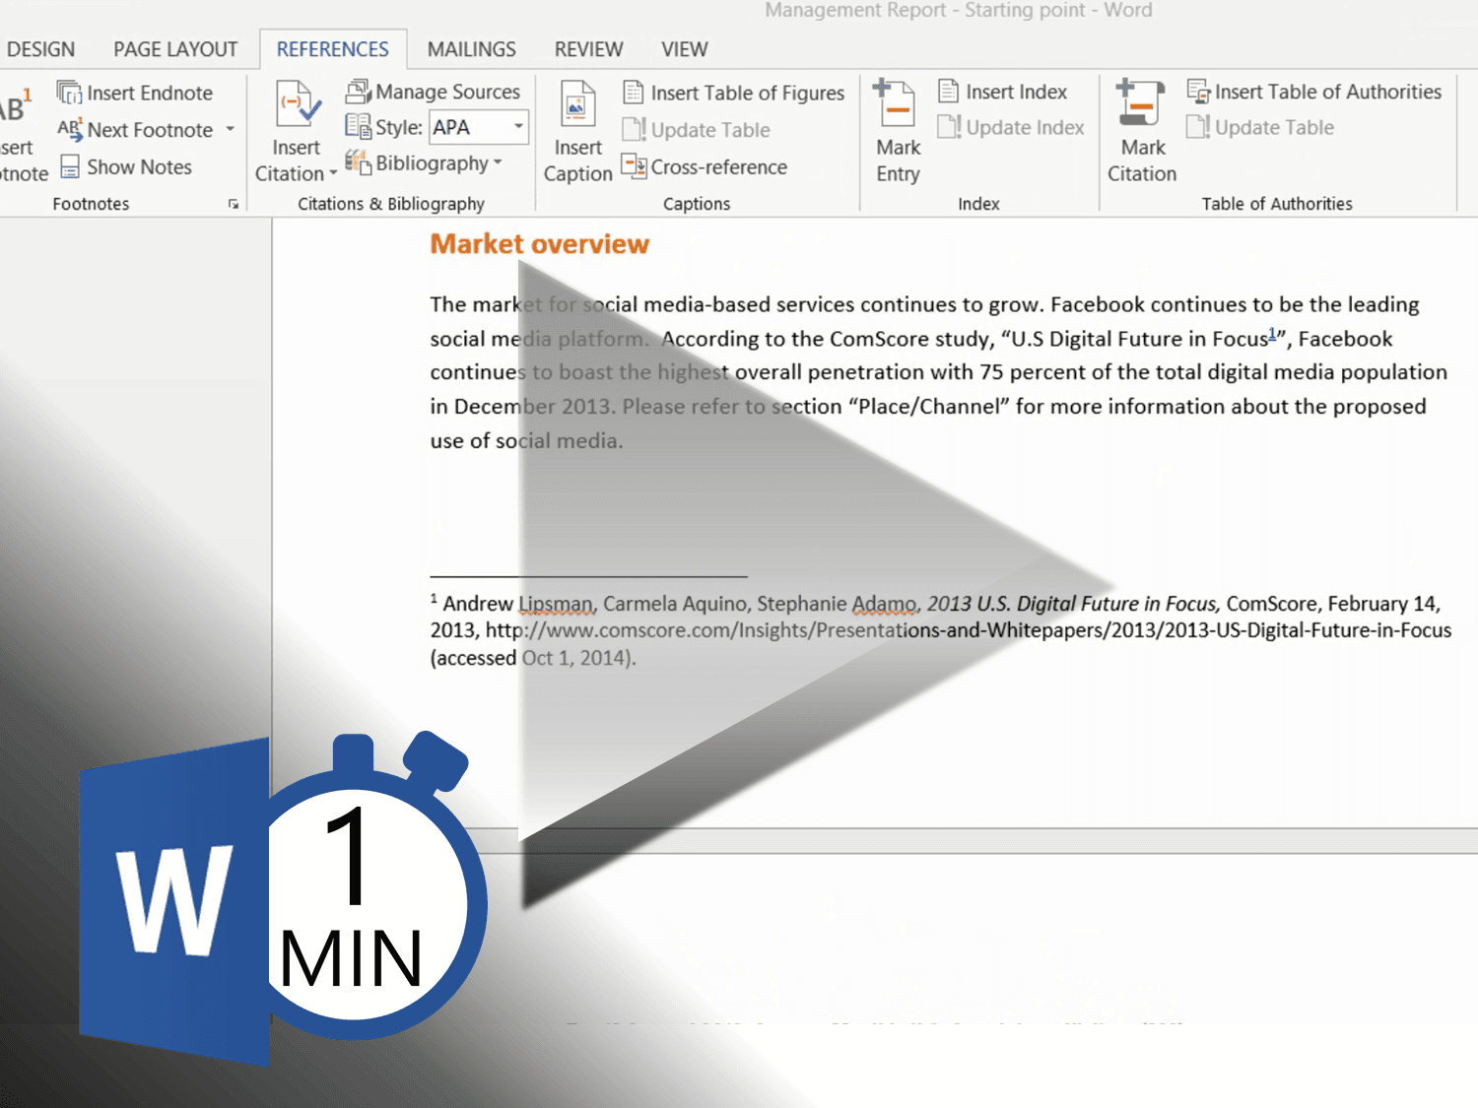Click the Bibliography icon

click(357, 162)
